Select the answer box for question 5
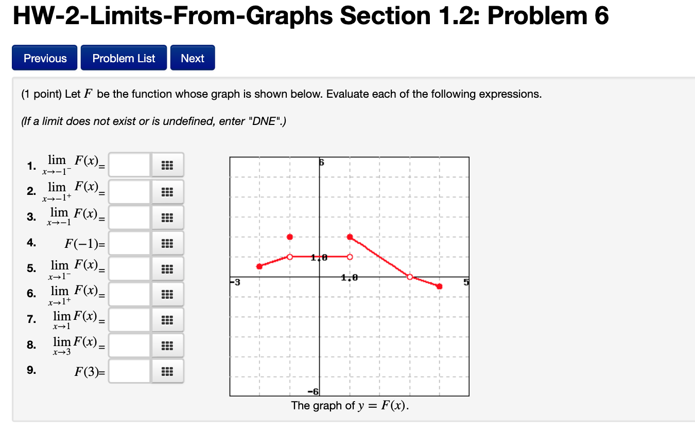Screen dimensions: 695x434 tap(129, 268)
